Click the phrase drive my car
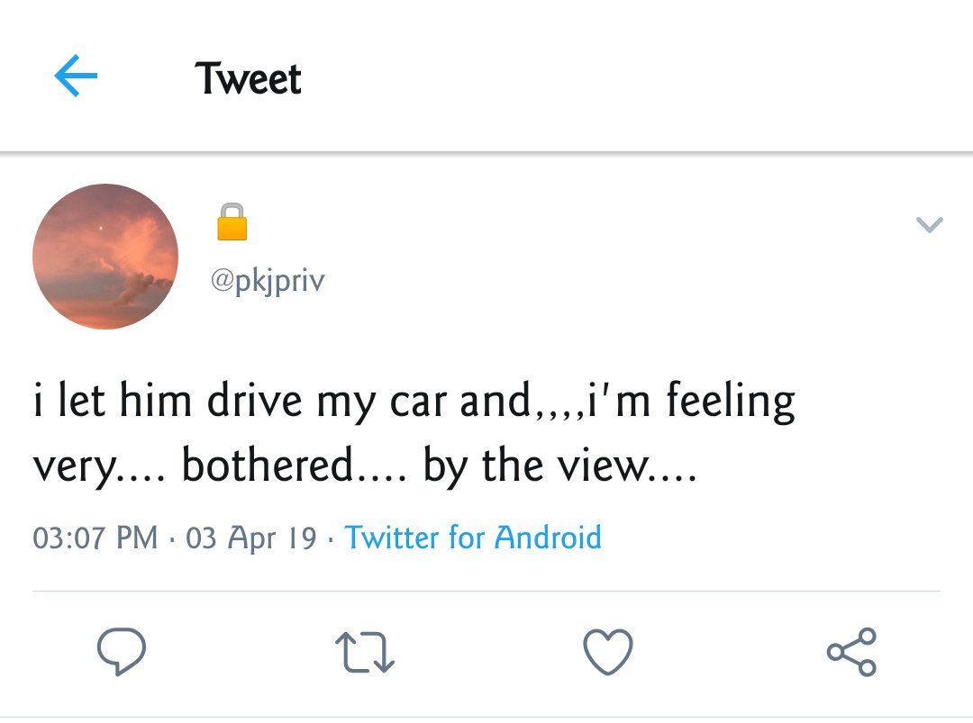This screenshot has width=973, height=723. point(326,402)
